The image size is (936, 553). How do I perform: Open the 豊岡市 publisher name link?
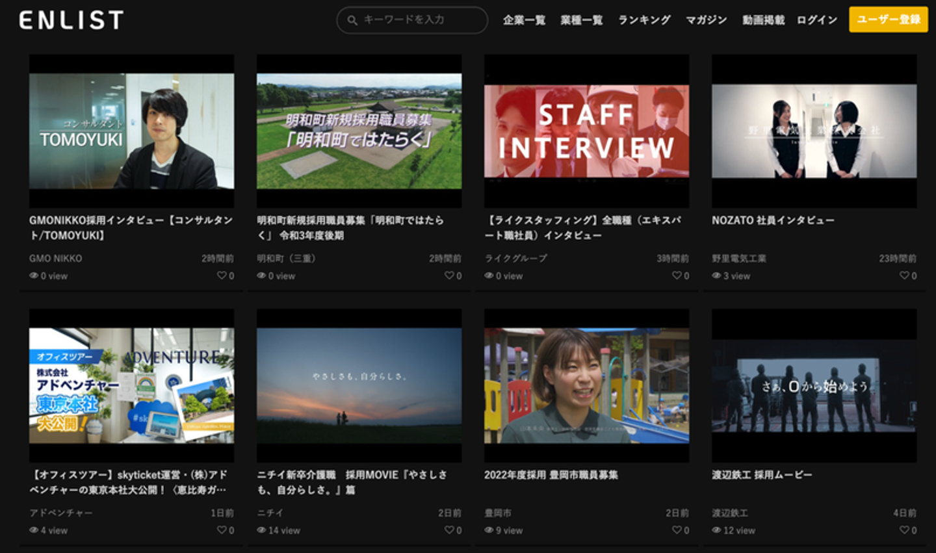tap(498, 513)
